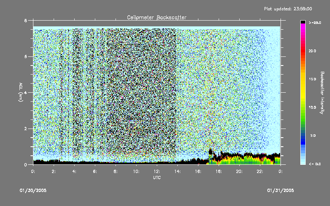Click the colorbar label 10.0
The height and width of the screenshot is (206, 330).
point(312,108)
